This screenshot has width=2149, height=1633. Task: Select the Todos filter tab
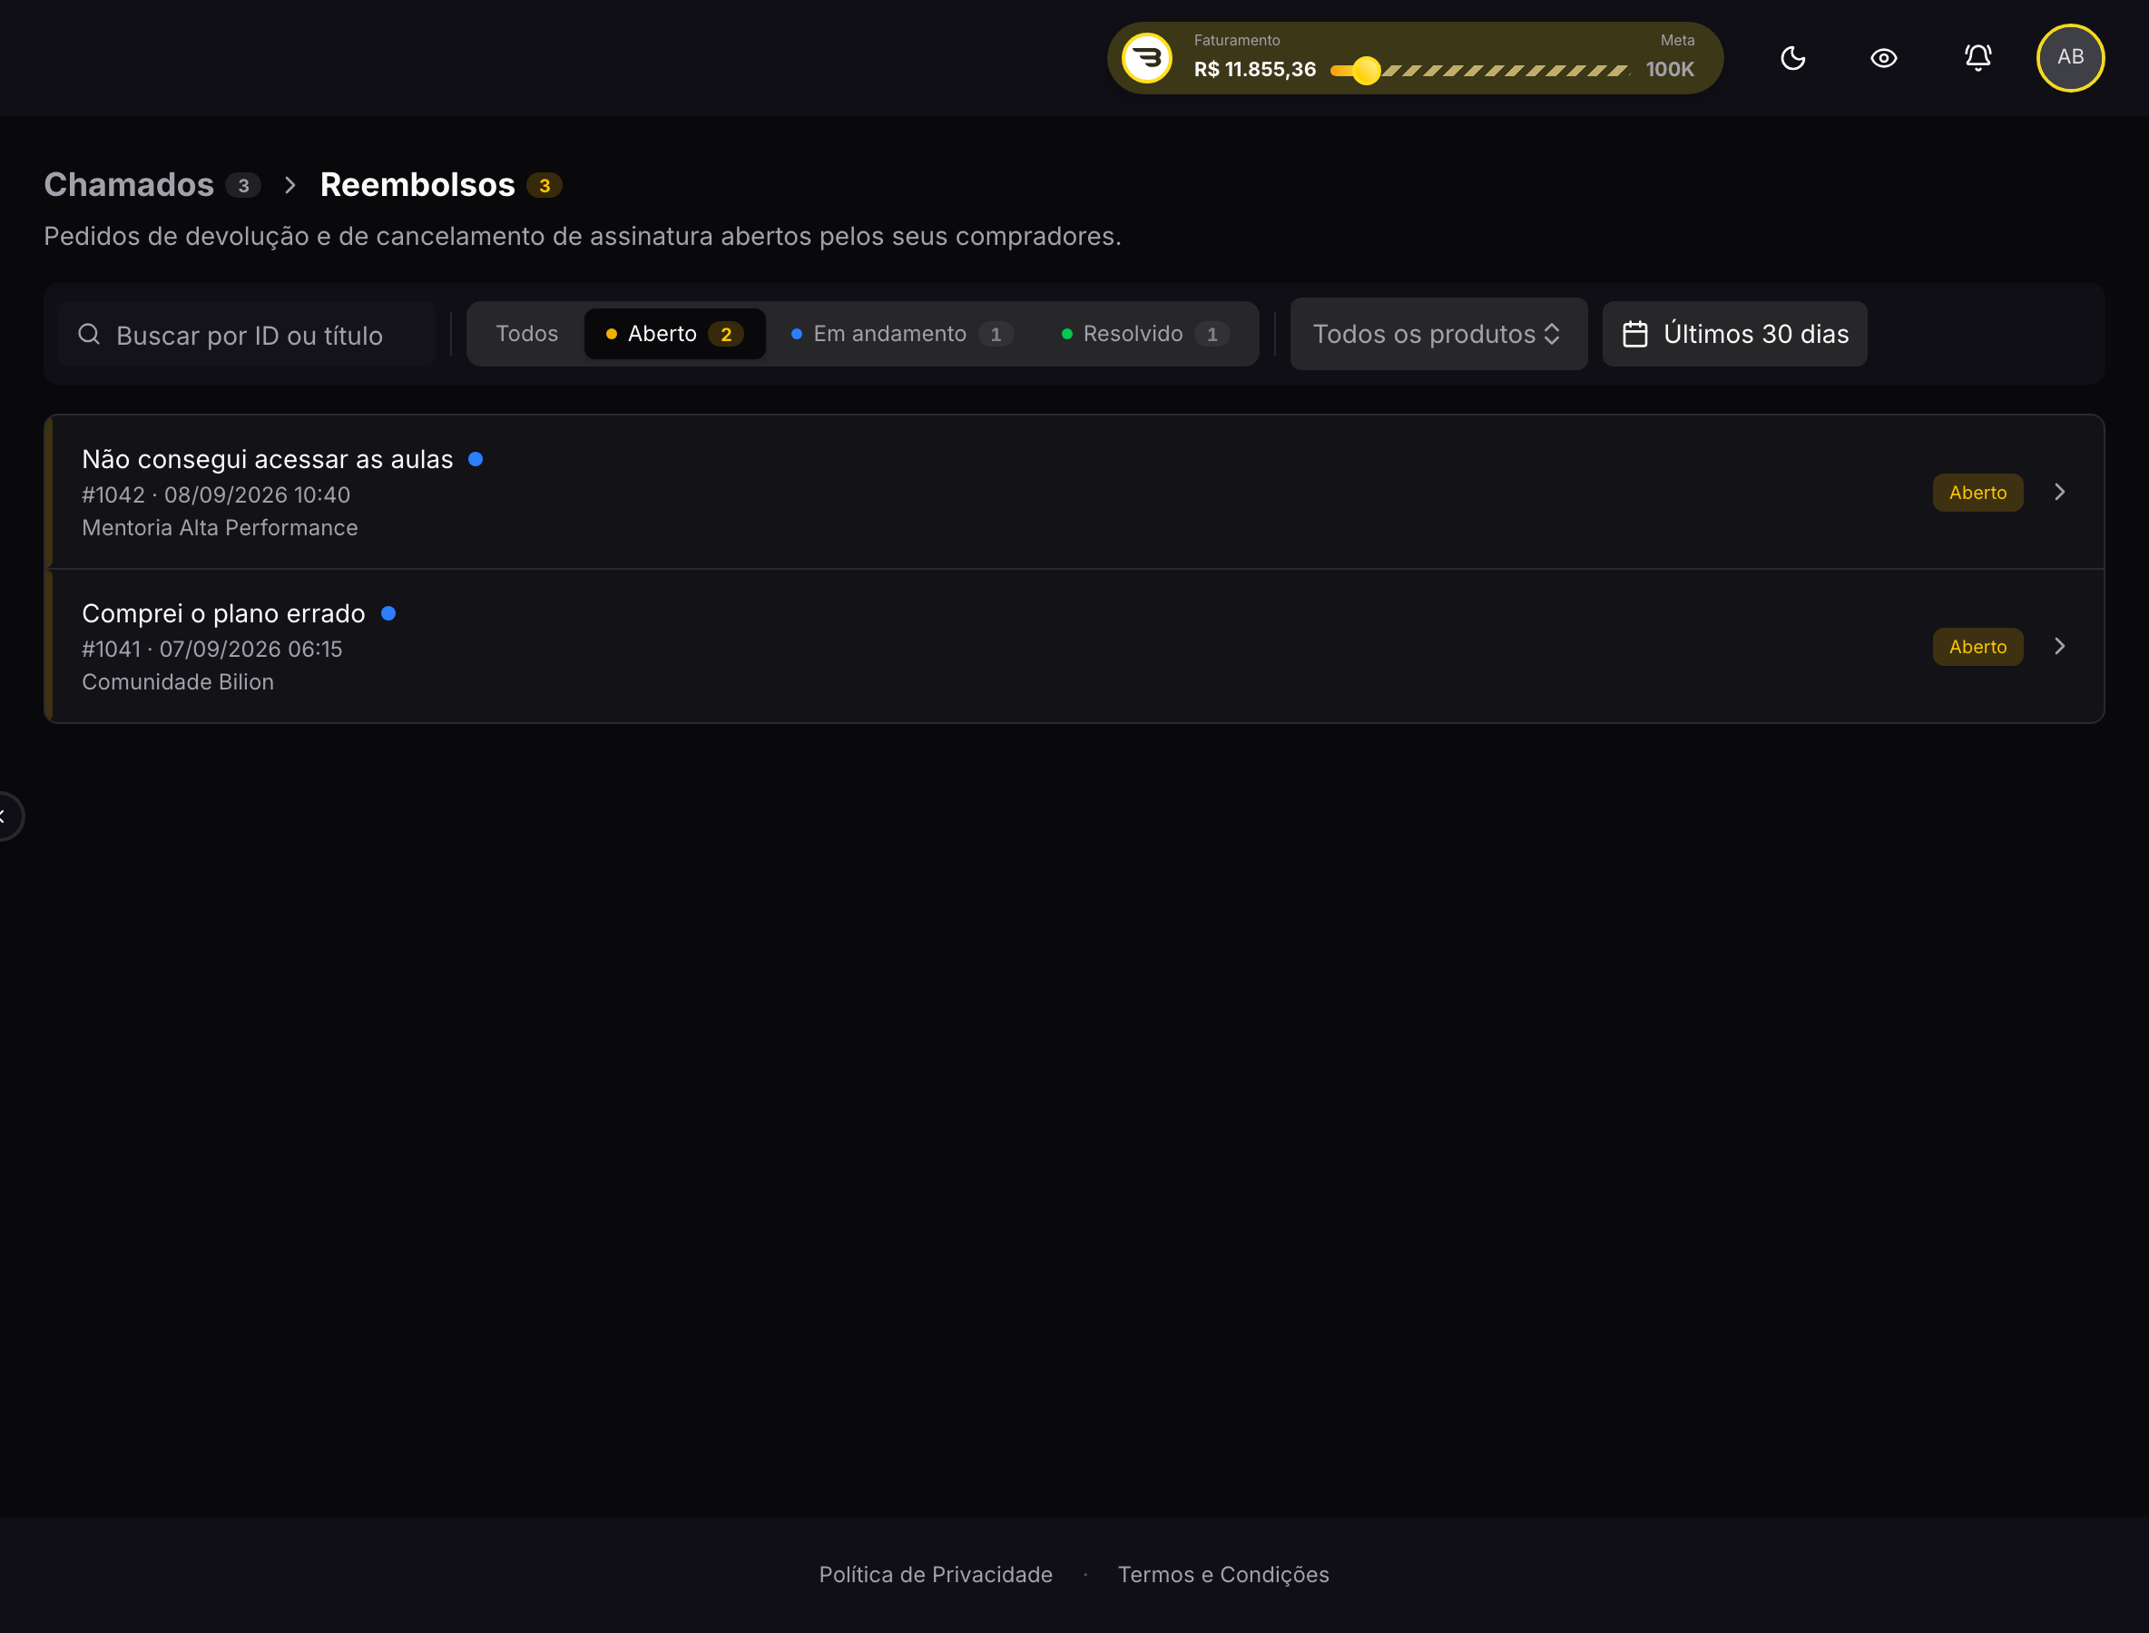click(527, 334)
